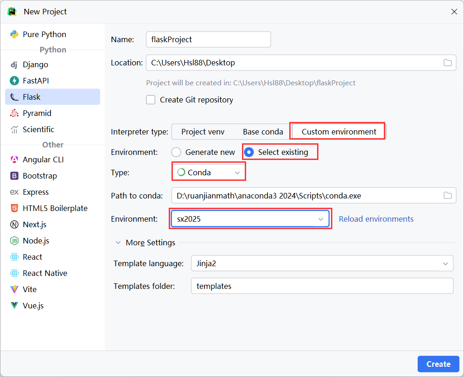Viewport: 464px width, 377px height.
Task: Click the FastAPI lightning icon
Action: [x=14, y=81]
